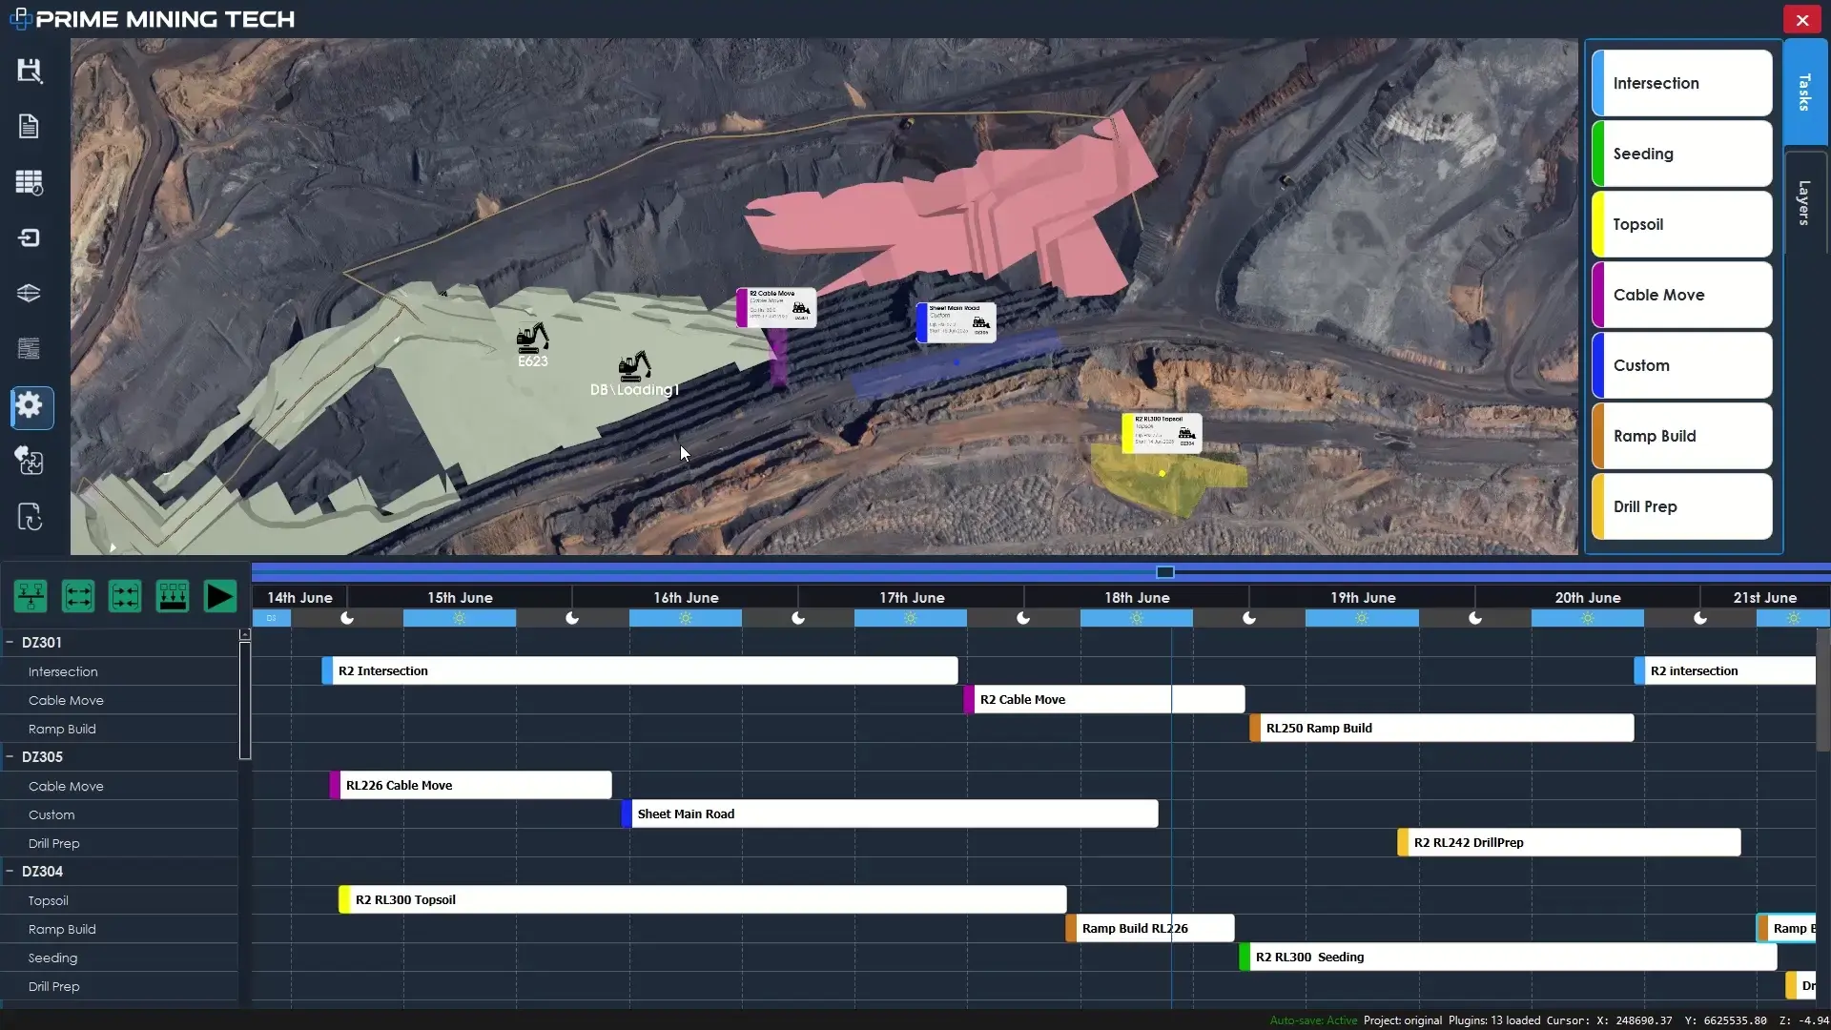Click the expand outward arrows timeline button
This screenshot has width=1831, height=1030.
[78, 597]
